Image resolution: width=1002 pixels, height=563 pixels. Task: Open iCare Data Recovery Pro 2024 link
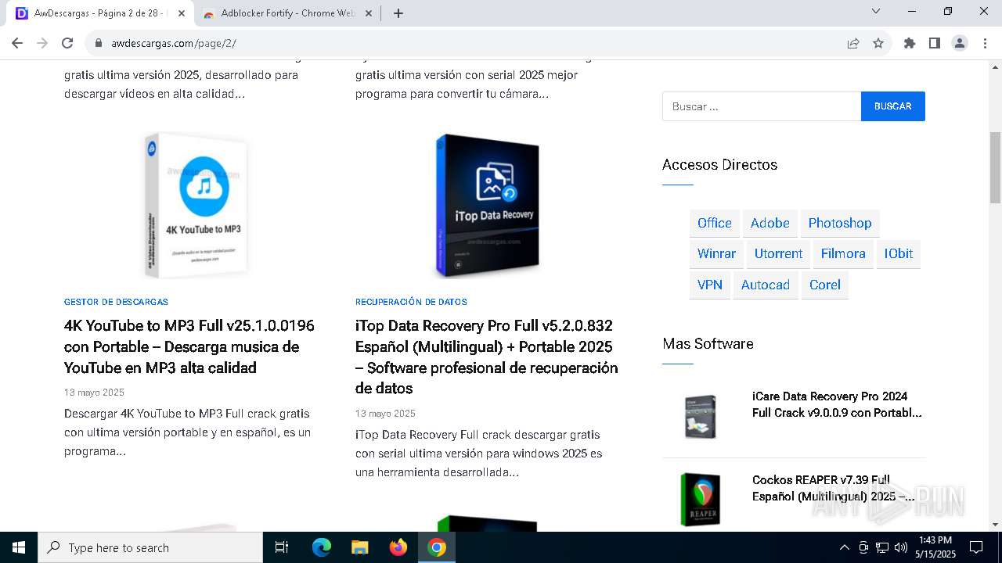[838, 404]
